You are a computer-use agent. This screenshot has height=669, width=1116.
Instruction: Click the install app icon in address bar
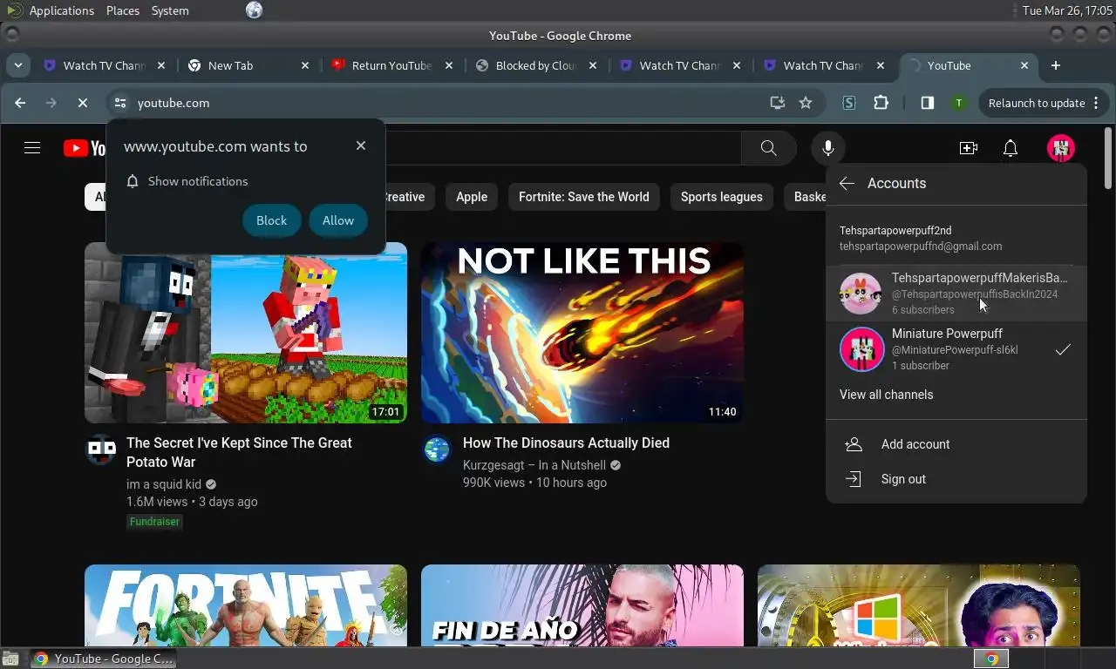click(778, 103)
